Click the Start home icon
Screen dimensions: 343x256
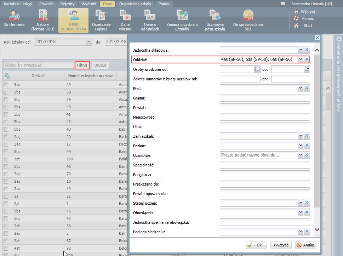click(x=296, y=25)
